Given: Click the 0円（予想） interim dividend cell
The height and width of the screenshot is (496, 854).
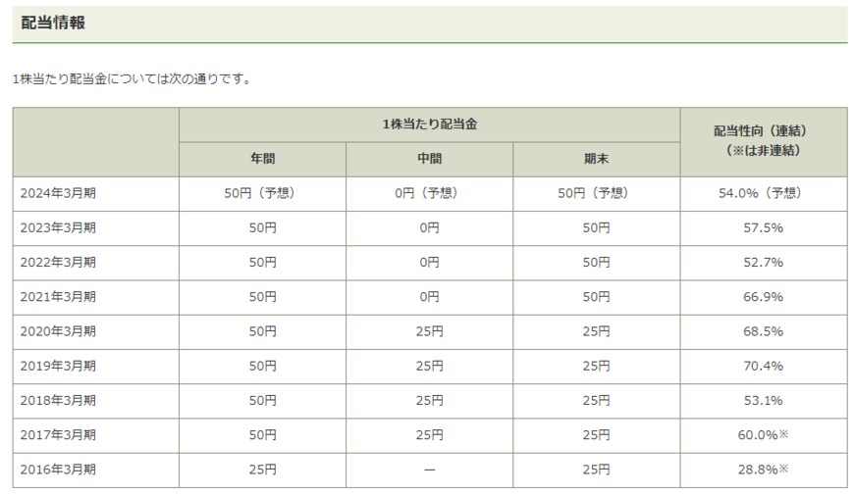Looking at the screenshot, I should point(429,193).
